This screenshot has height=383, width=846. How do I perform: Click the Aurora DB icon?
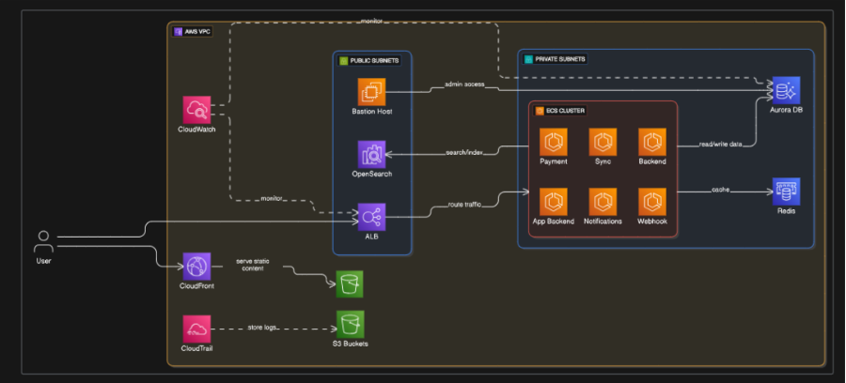pyautogui.click(x=786, y=90)
